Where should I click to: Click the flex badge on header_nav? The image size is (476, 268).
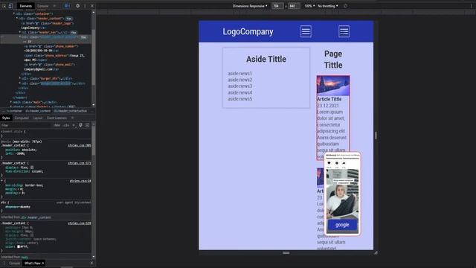(x=74, y=32)
